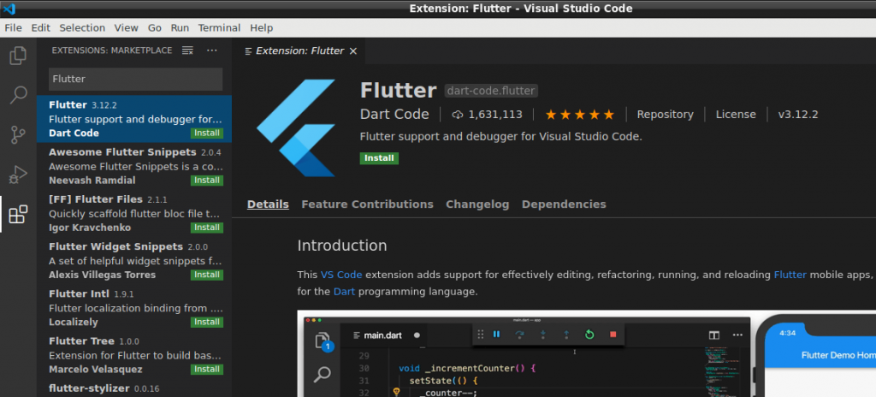The height and width of the screenshot is (397, 876).
Task: Open the Edit menu
Action: (x=41, y=27)
